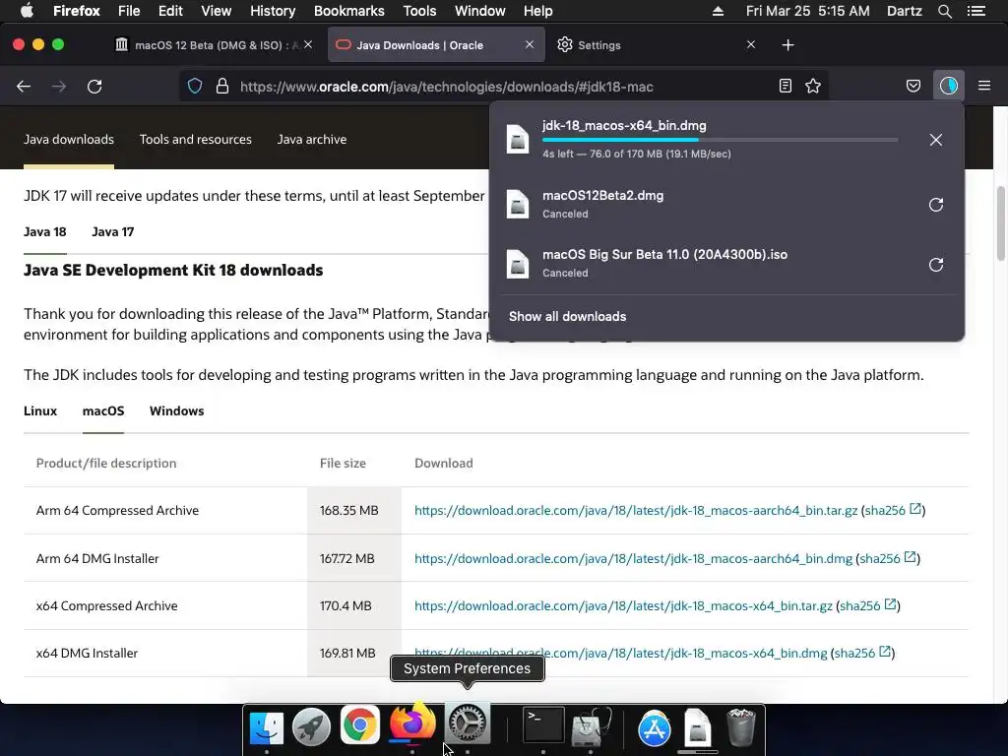1008x756 pixels.
Task: Go back with the Back arrow
Action: pos(24,87)
